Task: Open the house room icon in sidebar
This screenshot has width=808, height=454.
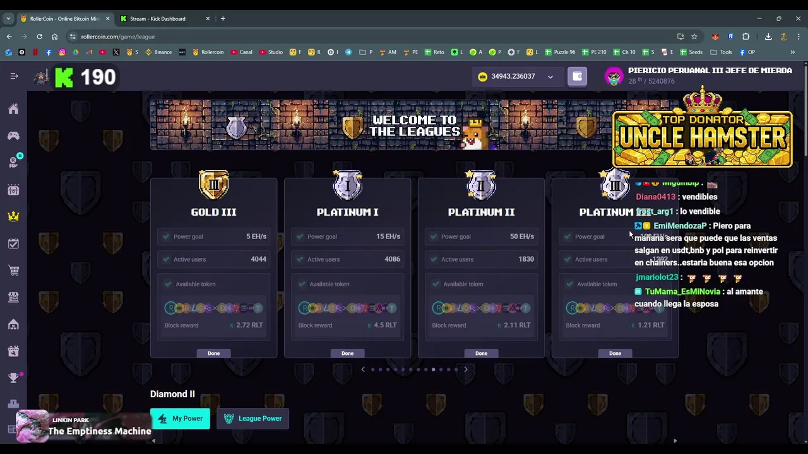Action: pyautogui.click(x=13, y=324)
